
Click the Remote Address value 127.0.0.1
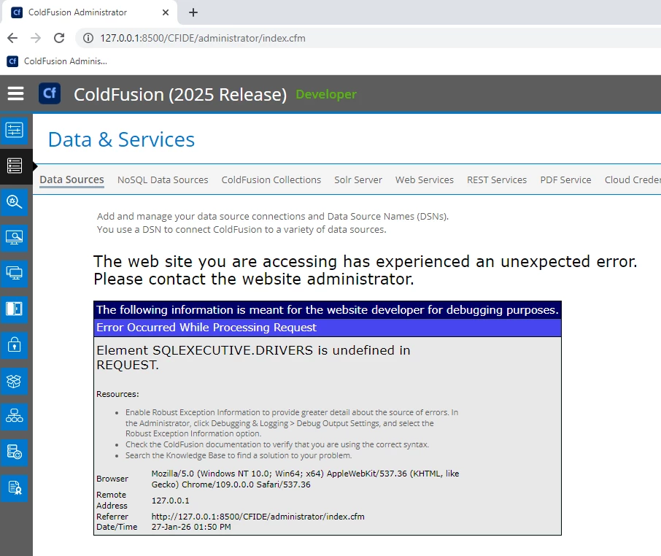(x=170, y=501)
